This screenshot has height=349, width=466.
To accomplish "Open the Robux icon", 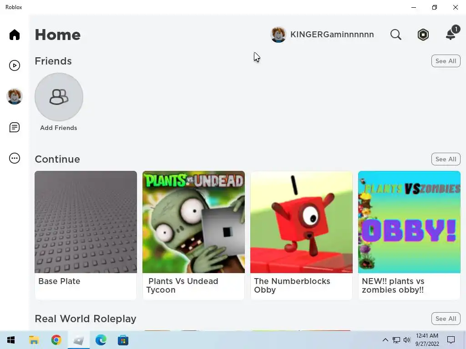I will coord(423,35).
